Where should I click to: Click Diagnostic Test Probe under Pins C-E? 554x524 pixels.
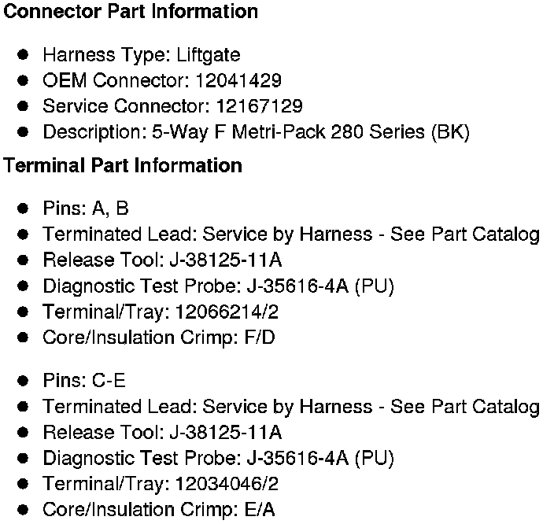coord(218,458)
